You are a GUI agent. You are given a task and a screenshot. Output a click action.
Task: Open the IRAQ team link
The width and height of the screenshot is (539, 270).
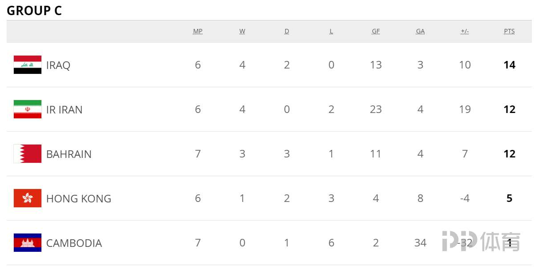tap(58, 65)
